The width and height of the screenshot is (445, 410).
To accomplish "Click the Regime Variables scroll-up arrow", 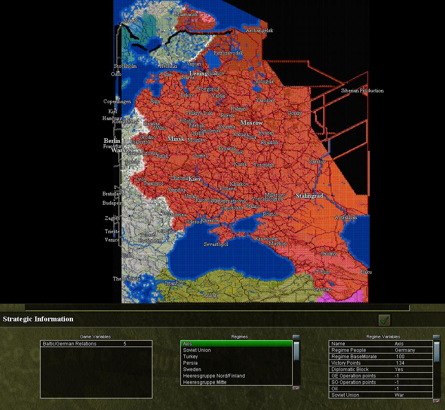I will [x=437, y=337].
